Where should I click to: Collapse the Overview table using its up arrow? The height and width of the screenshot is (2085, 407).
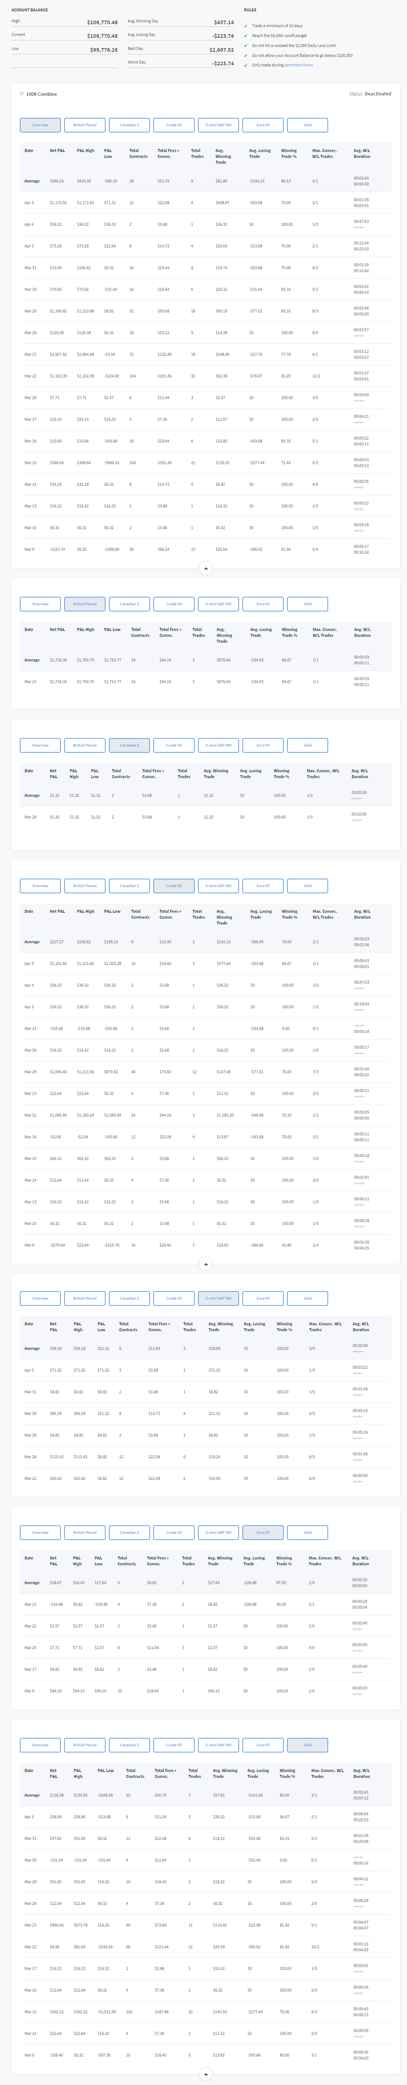pyautogui.click(x=206, y=568)
